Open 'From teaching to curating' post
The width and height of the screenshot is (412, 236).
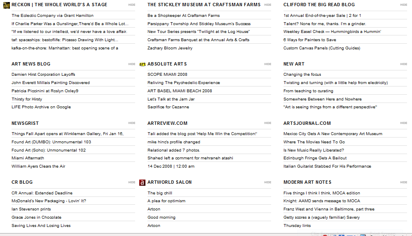click(x=308, y=91)
